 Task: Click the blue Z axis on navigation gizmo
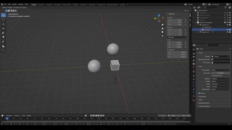(x=159, y=15)
